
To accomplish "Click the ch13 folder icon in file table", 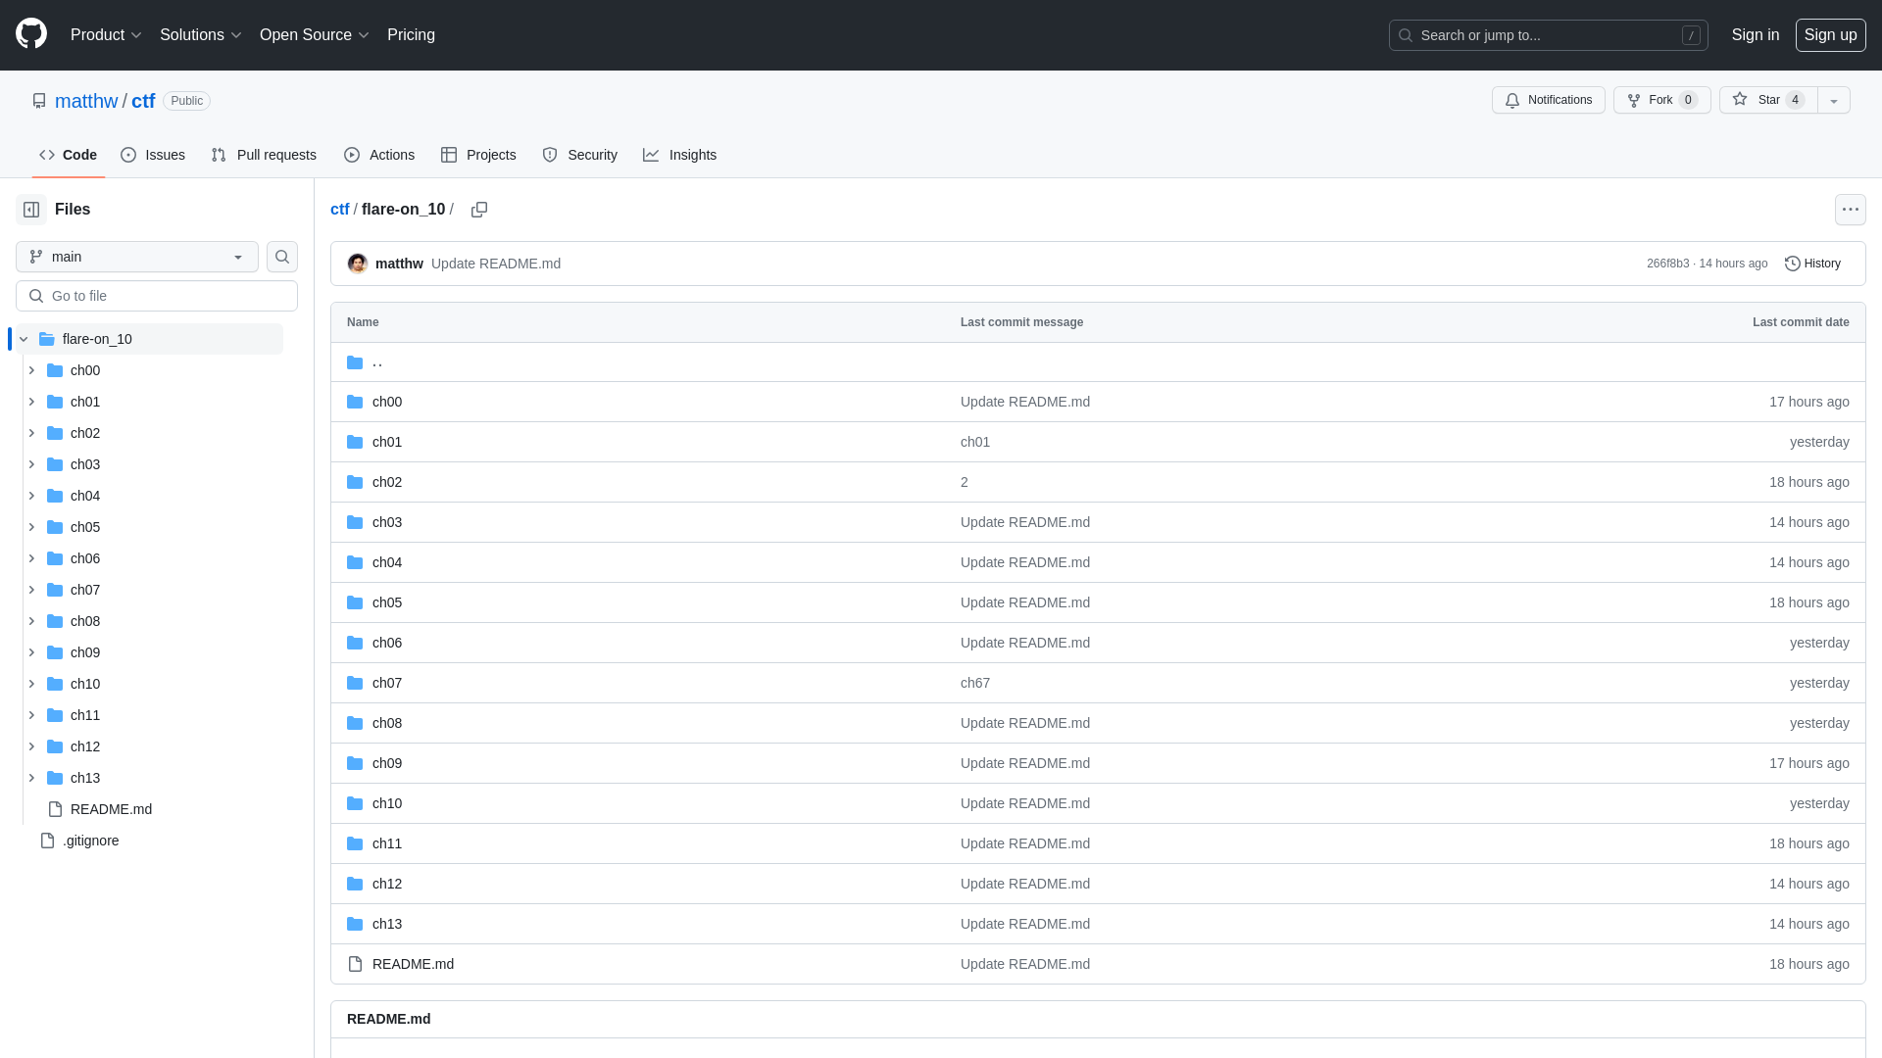I will pos(355,924).
